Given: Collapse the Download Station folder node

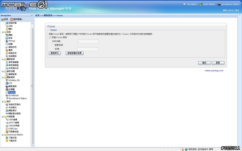Looking at the screenshot, I should 3,135.
